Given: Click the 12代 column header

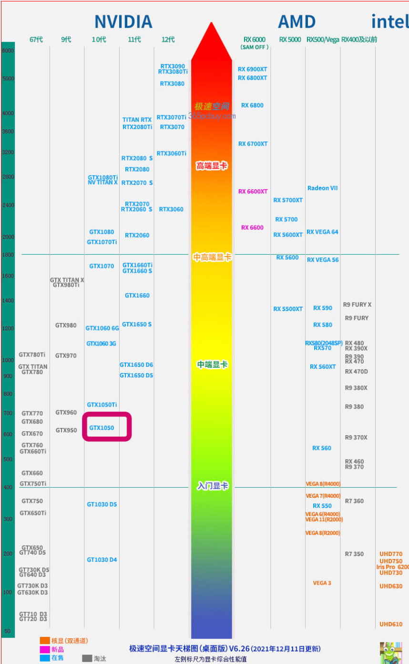Looking at the screenshot, I should pos(168,39).
